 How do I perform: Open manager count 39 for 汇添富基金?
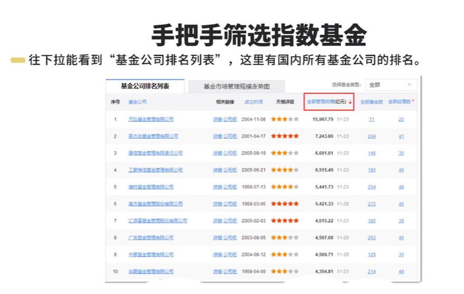[401, 221]
